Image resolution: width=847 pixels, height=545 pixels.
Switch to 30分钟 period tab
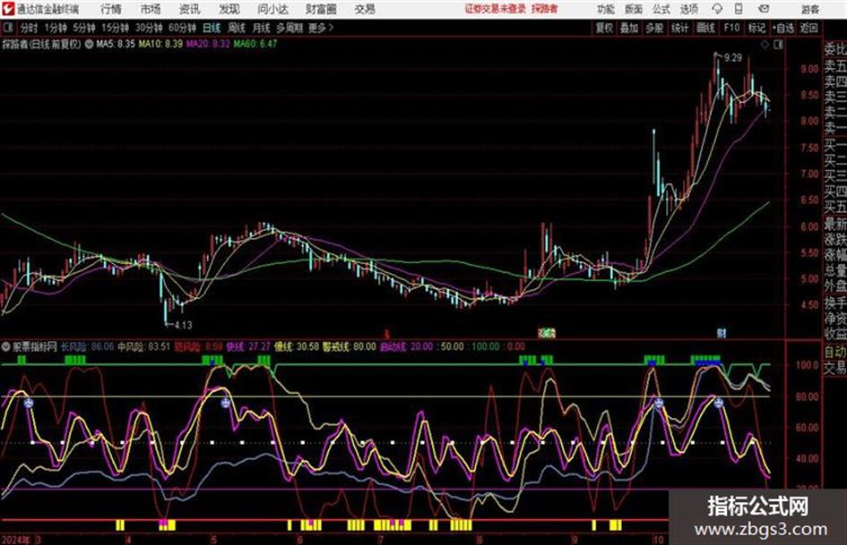149,28
